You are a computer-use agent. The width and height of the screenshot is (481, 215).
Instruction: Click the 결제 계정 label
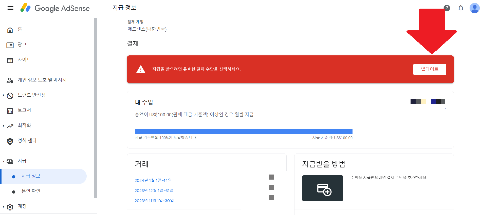135,22
